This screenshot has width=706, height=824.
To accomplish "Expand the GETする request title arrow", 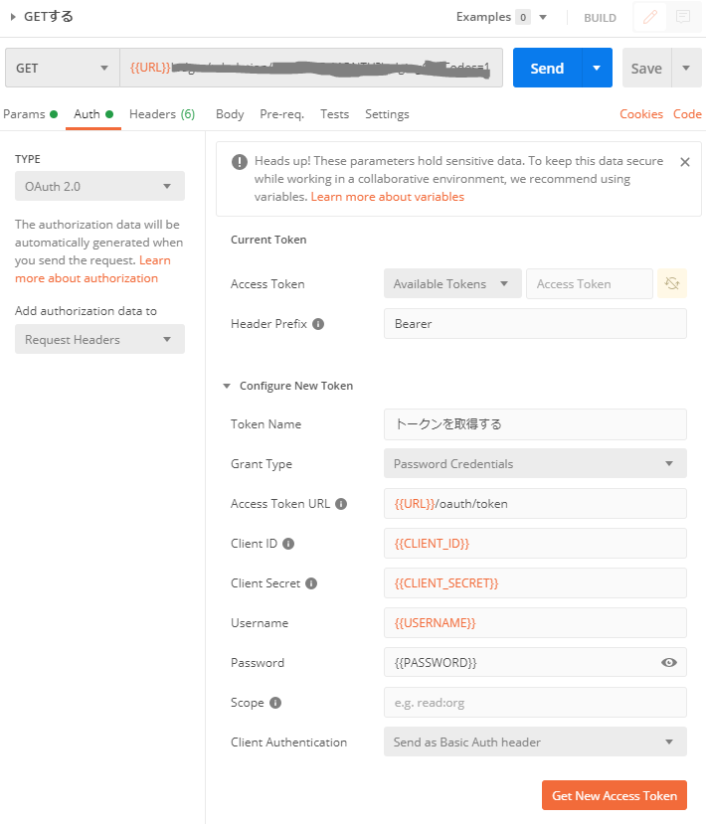I will click(x=13, y=17).
